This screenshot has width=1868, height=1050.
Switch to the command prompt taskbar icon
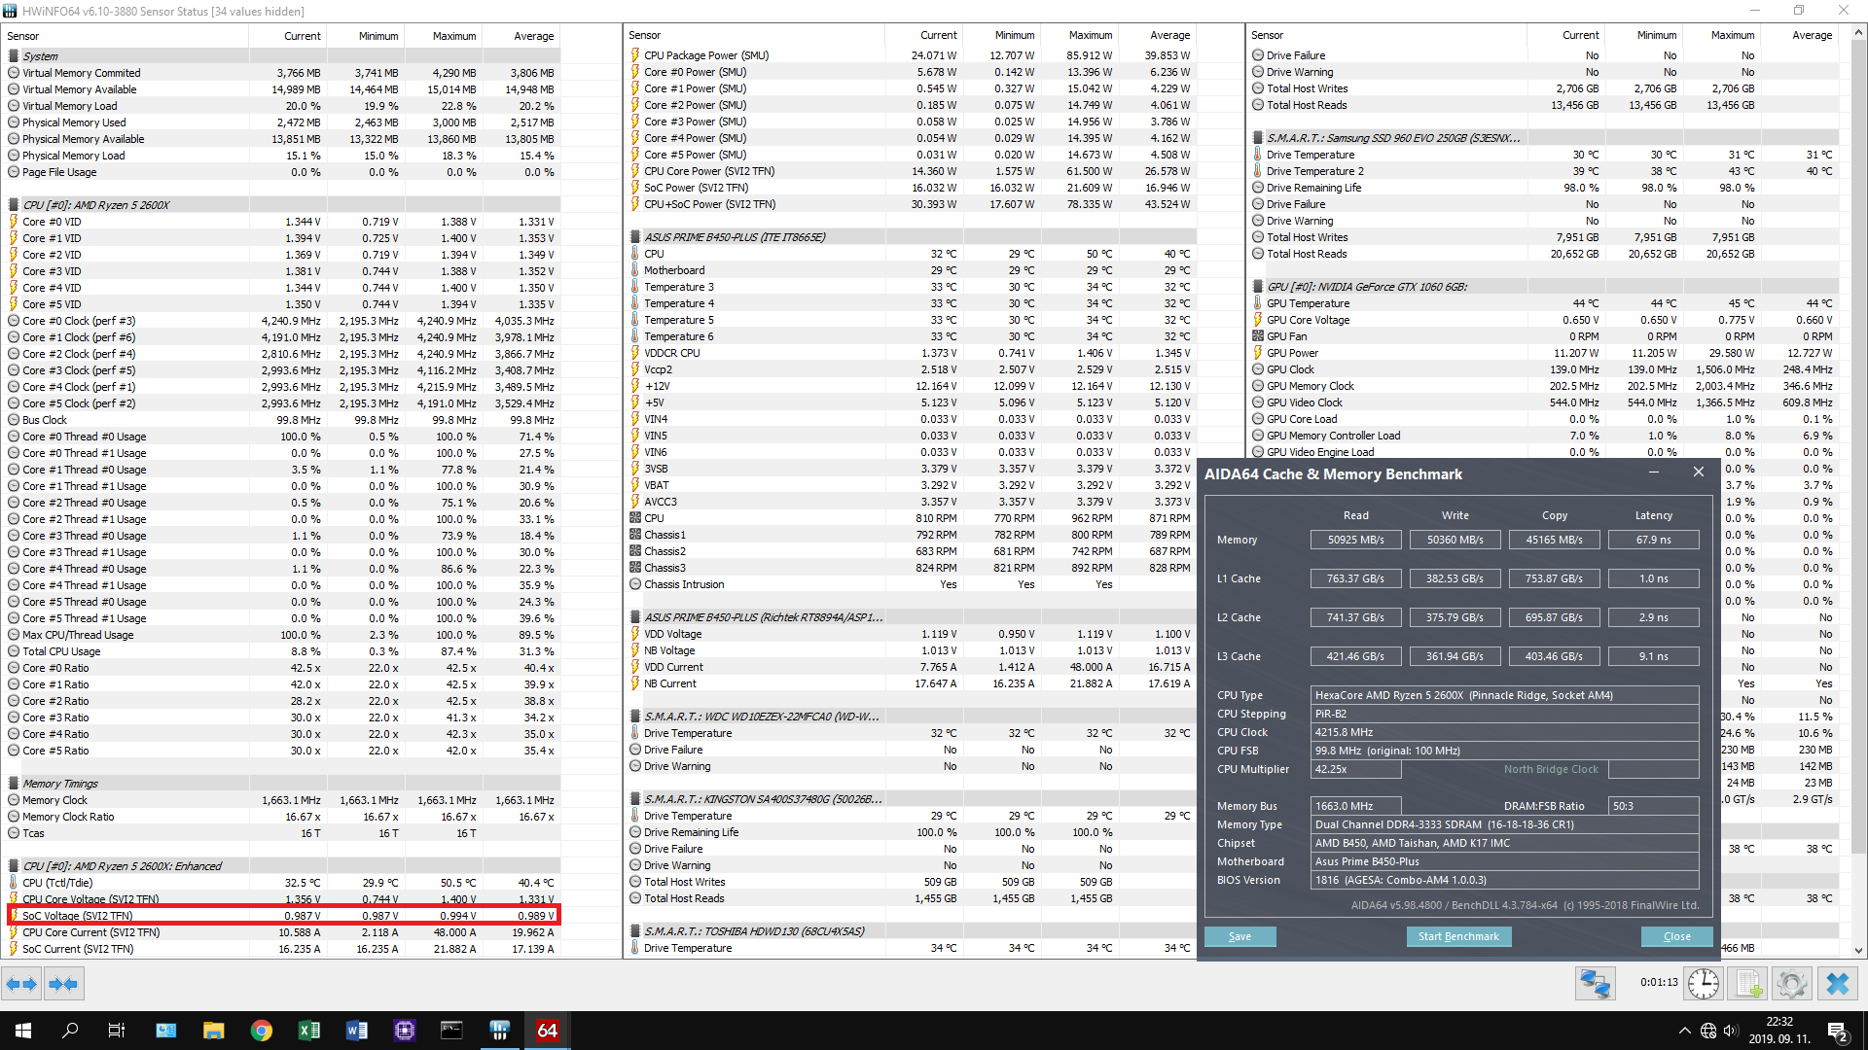click(x=452, y=1031)
